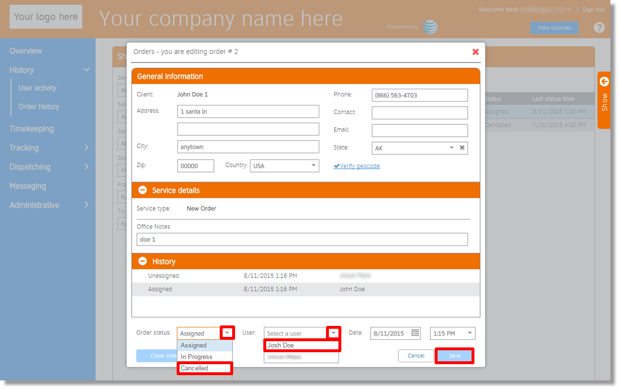619x389 pixels.
Task: Save the order changes
Action: (454, 356)
